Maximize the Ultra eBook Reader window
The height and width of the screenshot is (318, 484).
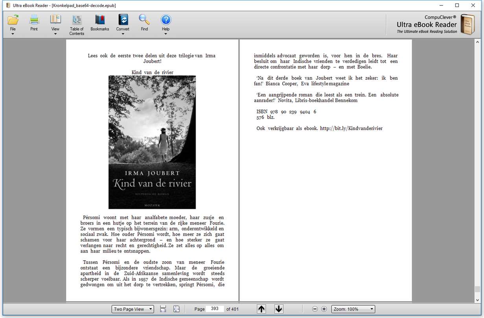click(x=457, y=5)
